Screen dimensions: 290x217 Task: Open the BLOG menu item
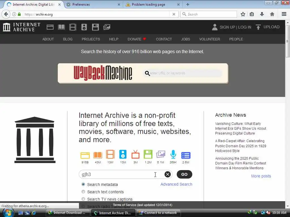tap(68, 39)
